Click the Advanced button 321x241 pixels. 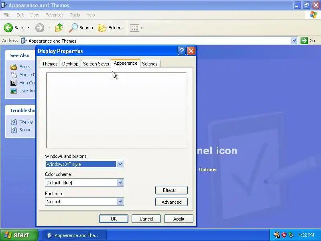click(171, 202)
